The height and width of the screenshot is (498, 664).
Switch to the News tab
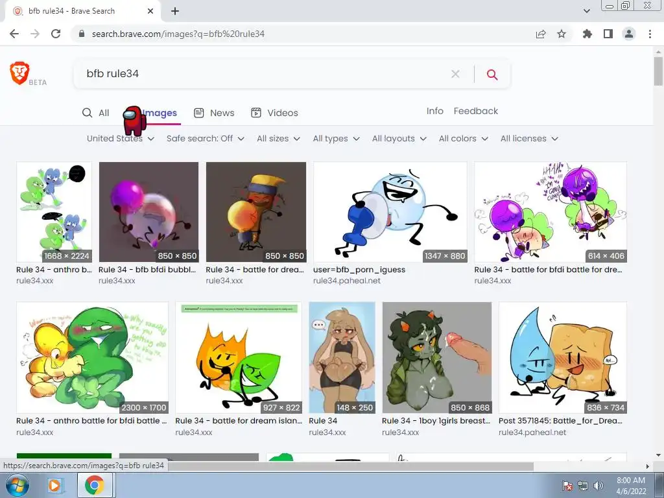click(214, 113)
